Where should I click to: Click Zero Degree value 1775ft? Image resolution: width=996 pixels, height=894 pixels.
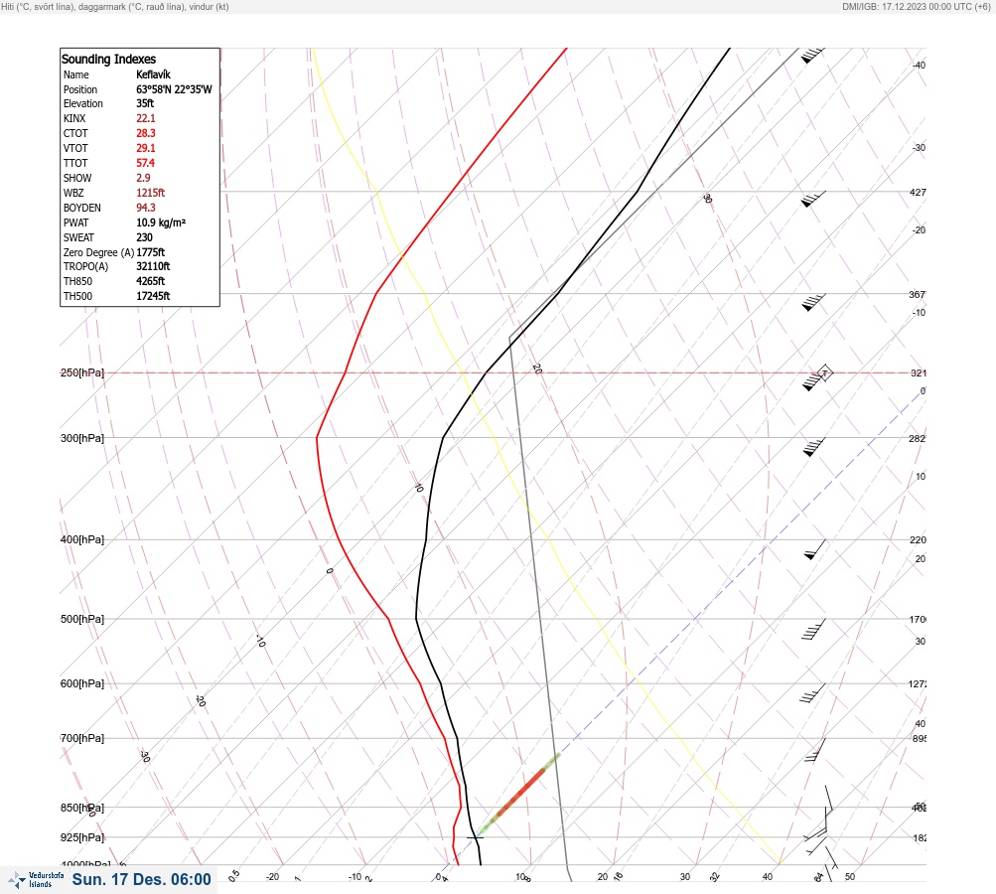point(151,252)
